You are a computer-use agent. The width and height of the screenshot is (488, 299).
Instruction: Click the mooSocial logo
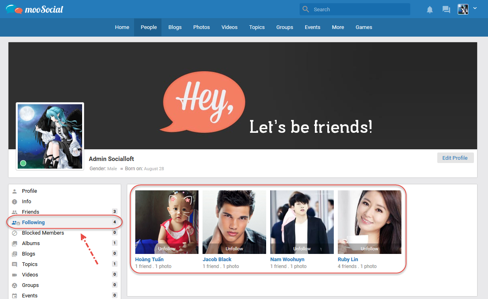point(35,9)
